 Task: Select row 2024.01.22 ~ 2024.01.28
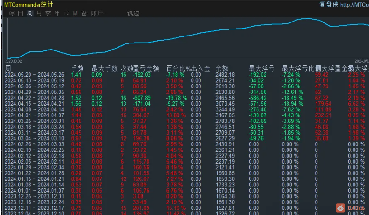point(185,173)
